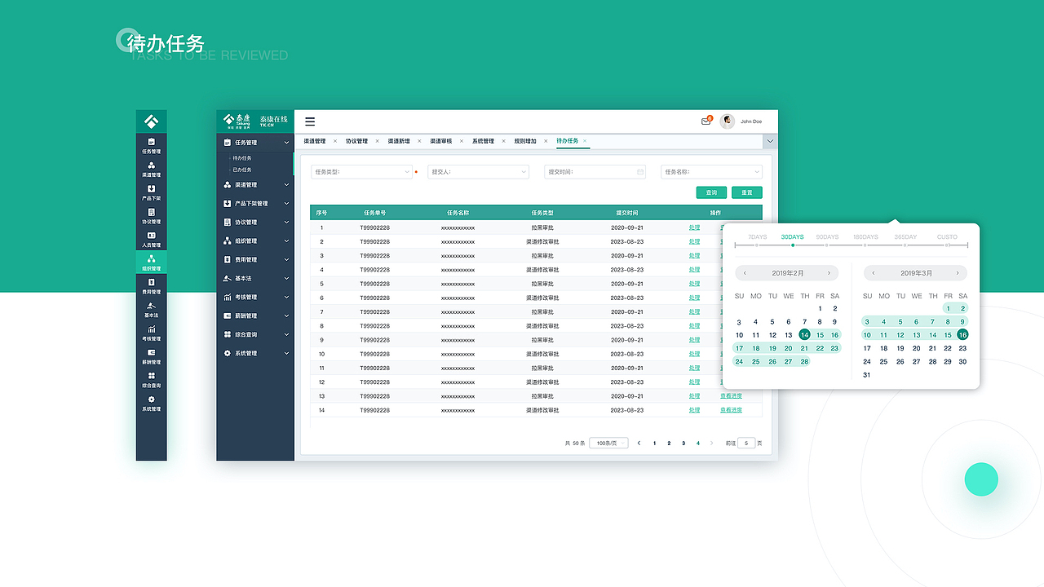Viewport: 1044px width, 587px height.
Task: Toggle the hamburger menu icon
Action: [310, 121]
